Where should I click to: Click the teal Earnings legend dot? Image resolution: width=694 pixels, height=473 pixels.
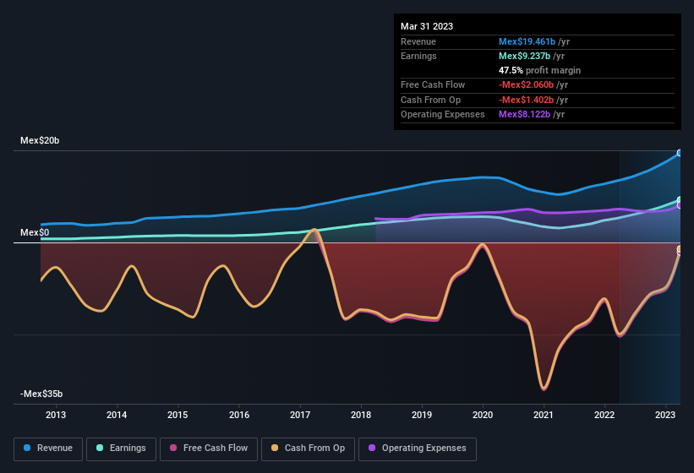[100, 448]
